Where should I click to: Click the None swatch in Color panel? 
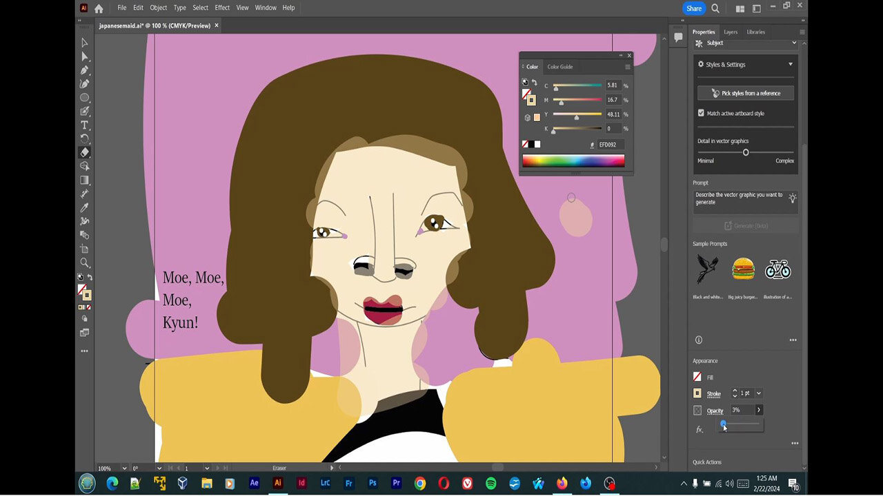tap(525, 144)
